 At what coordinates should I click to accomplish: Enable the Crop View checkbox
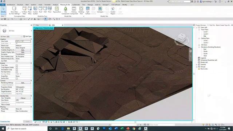17,65
